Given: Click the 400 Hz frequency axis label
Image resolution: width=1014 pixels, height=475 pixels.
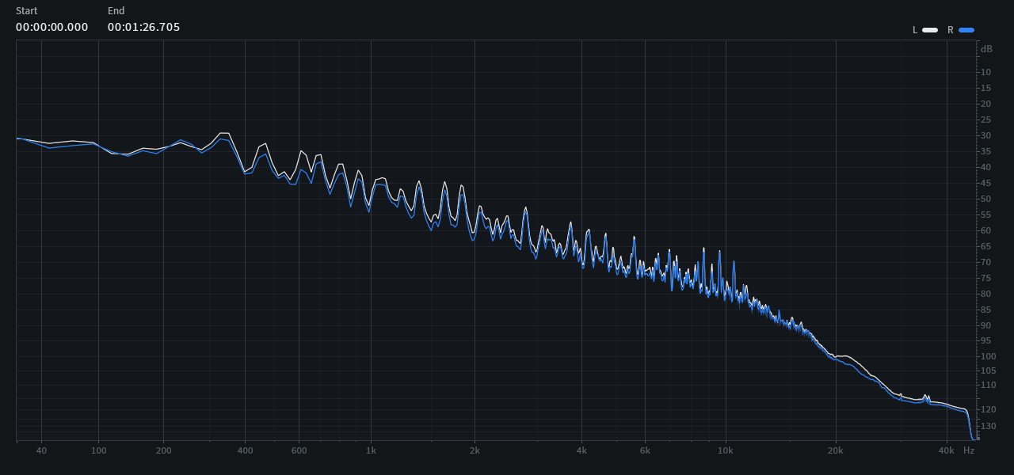Looking at the screenshot, I should click(245, 450).
